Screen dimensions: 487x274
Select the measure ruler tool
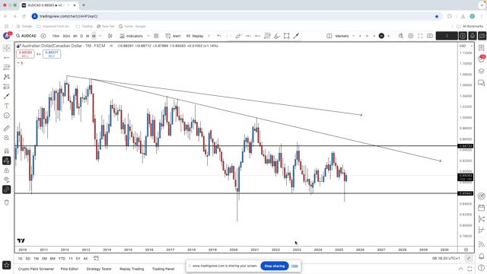click(7, 129)
